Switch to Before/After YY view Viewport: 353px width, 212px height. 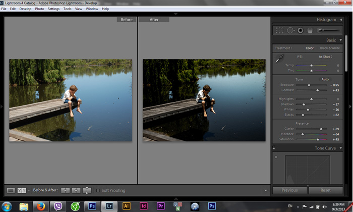tap(22, 190)
